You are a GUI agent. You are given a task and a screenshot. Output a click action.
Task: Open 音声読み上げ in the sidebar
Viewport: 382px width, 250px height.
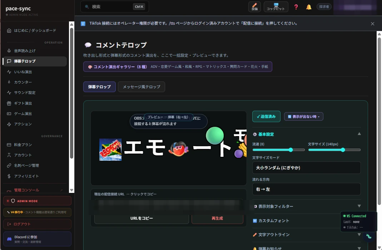pyautogui.click(x=35, y=51)
